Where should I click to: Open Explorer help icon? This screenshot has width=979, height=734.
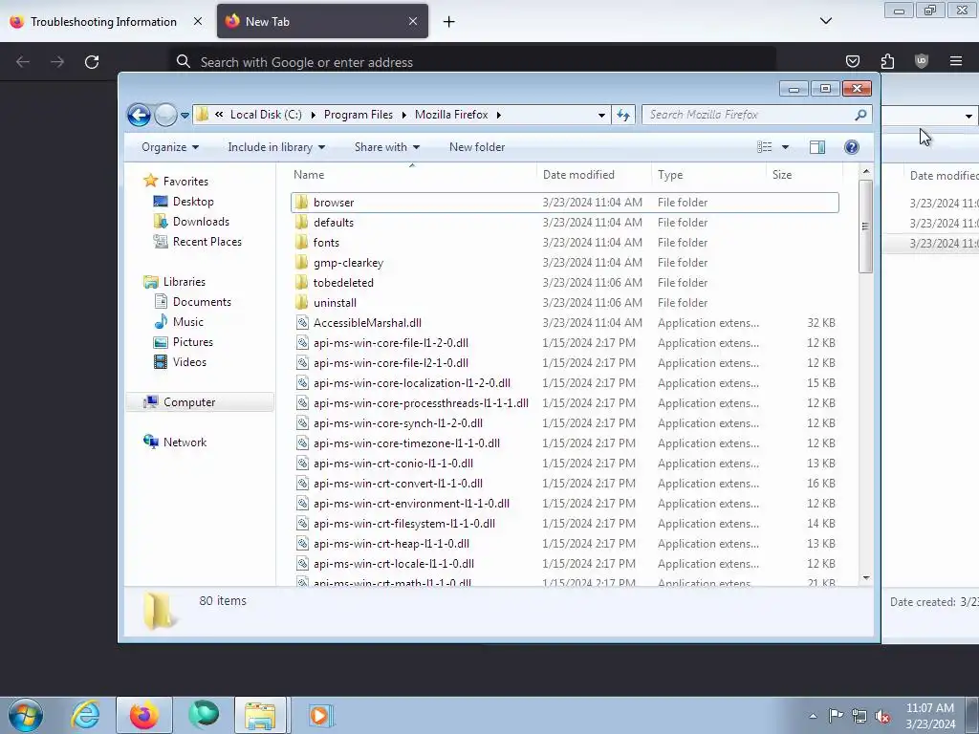point(851,147)
